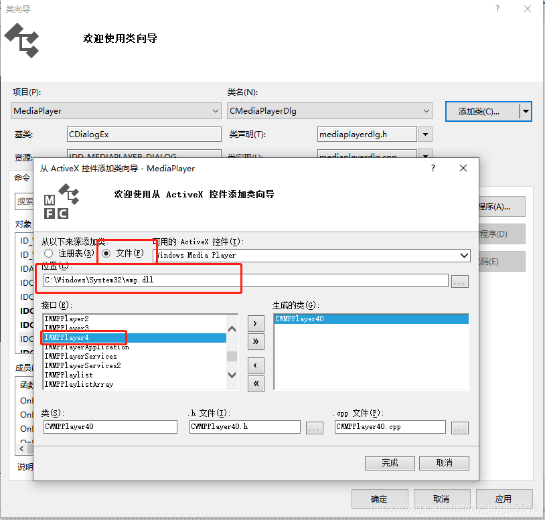Click 应用 in the Class Wizard window
Viewport: 545px width, 520px height.
click(503, 499)
